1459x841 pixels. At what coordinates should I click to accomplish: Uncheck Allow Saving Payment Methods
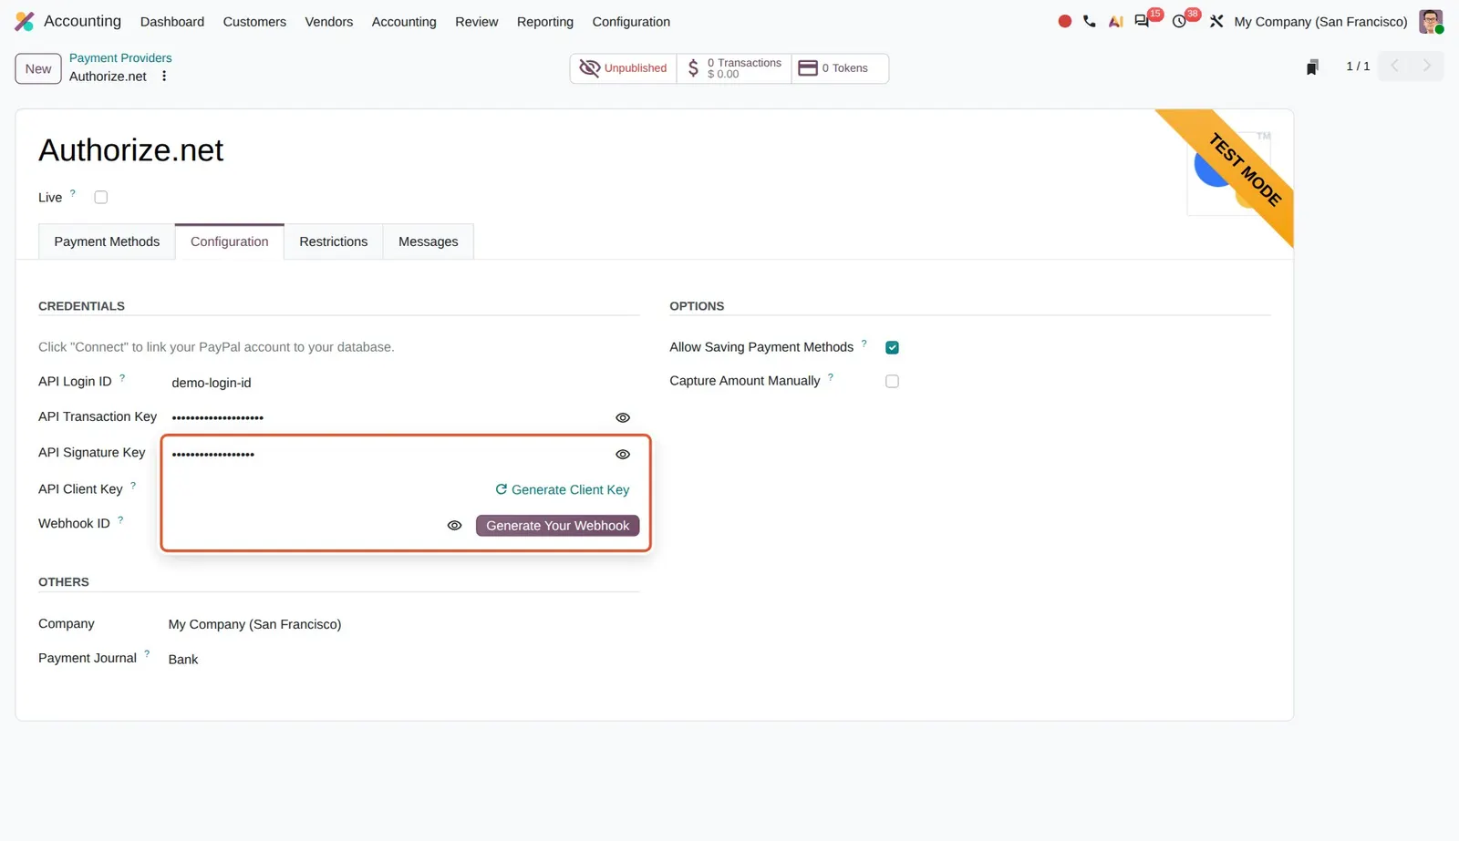tap(892, 347)
